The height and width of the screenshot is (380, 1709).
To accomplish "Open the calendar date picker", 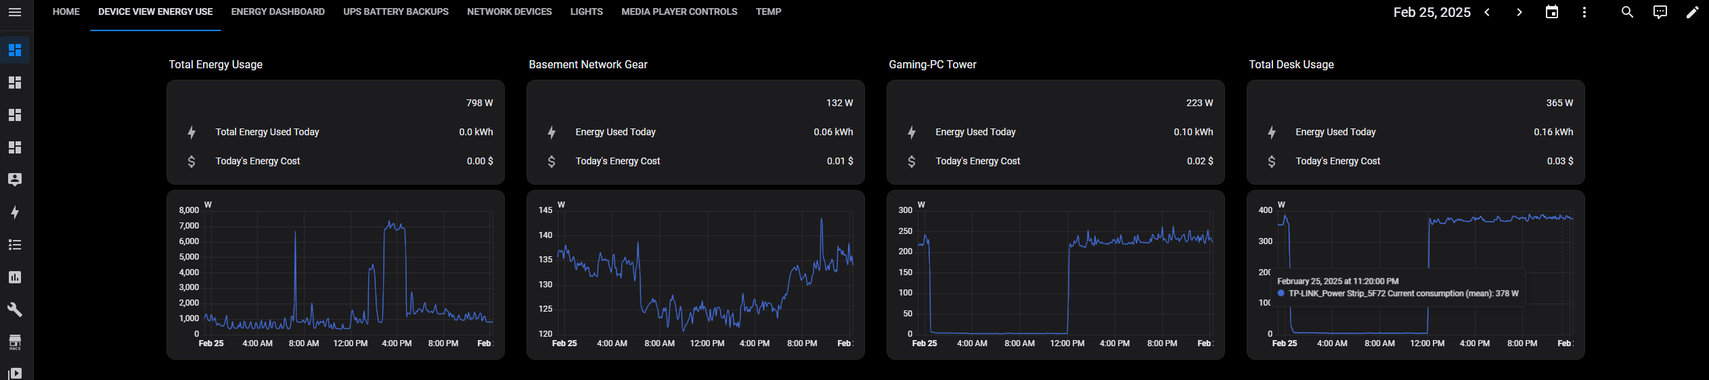I will [x=1552, y=12].
